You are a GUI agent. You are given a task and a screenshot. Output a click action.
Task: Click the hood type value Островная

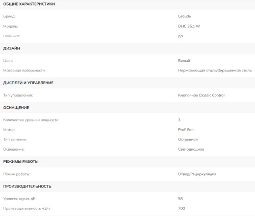click(x=188, y=139)
